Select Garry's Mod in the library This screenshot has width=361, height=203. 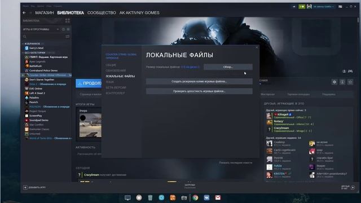pyautogui.click(x=36, y=48)
